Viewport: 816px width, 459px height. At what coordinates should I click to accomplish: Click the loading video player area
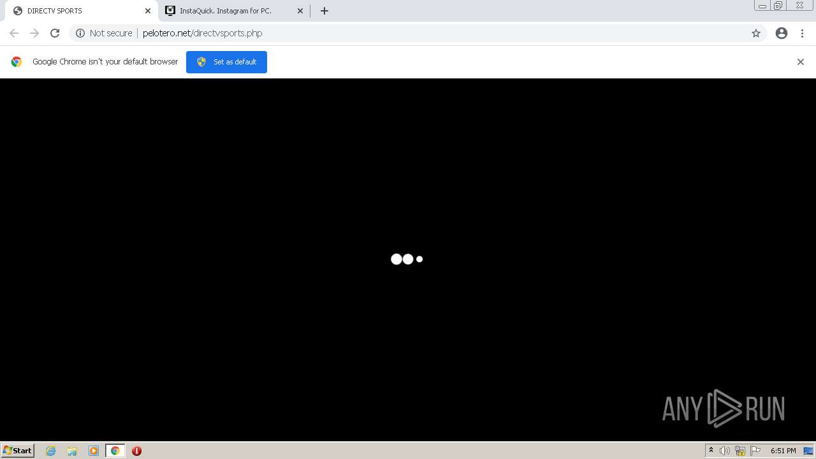(x=408, y=259)
